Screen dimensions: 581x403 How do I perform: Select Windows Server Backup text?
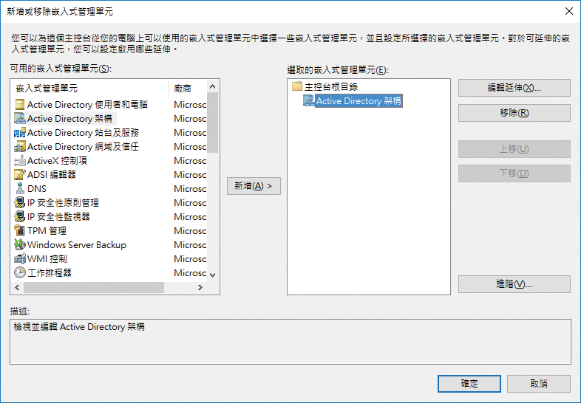[x=77, y=245]
